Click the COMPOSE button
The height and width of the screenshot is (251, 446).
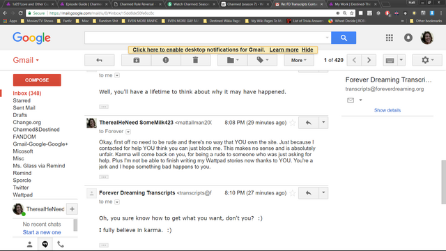click(x=37, y=80)
